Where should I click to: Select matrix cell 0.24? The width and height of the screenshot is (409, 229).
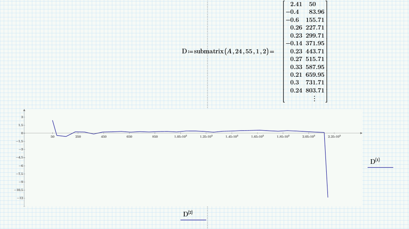296,91
